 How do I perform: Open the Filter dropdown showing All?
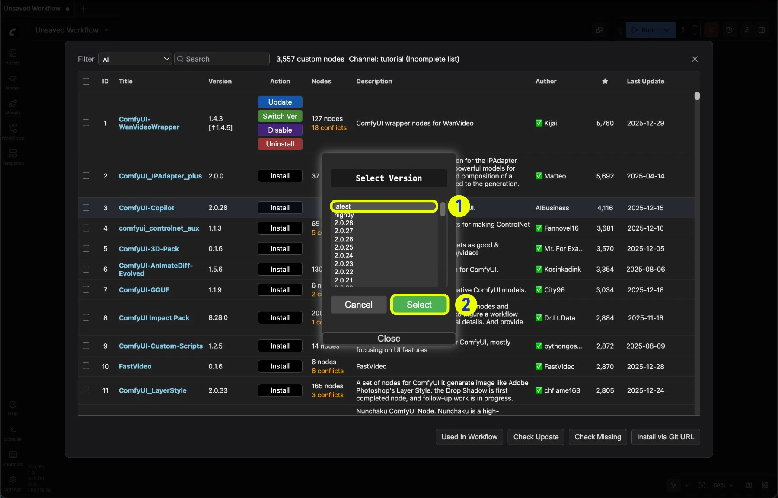pyautogui.click(x=134, y=59)
